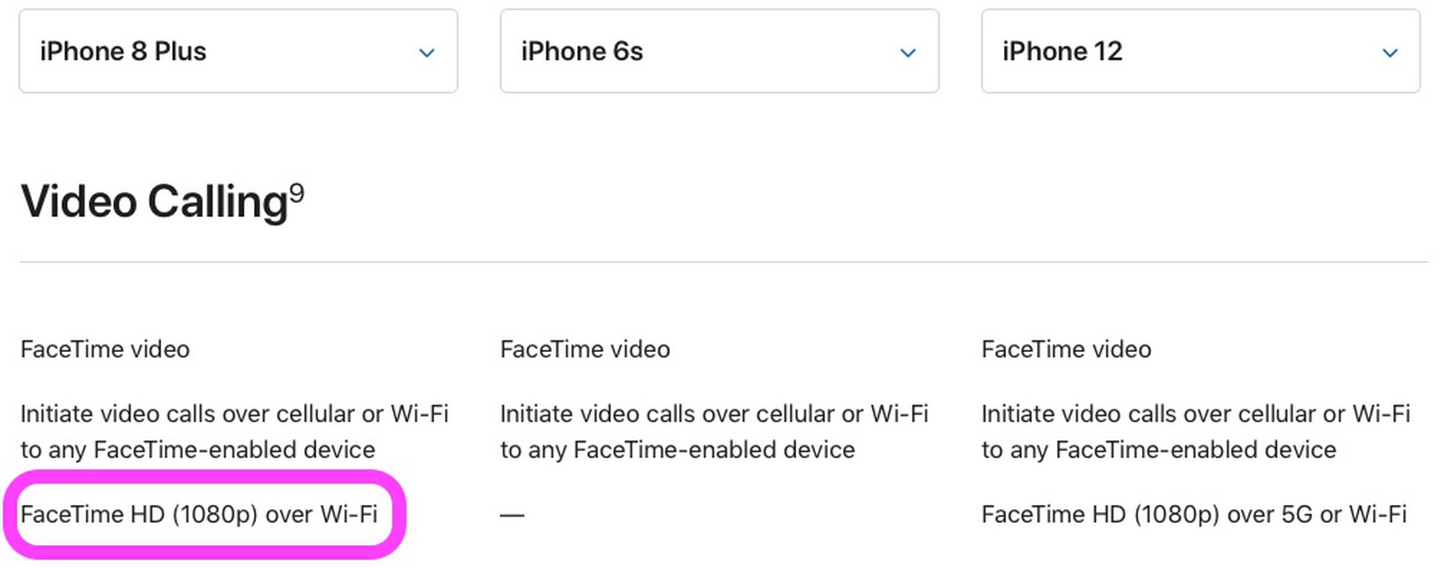1441x567 pixels.
Task: Open the iPhone 6s device selector
Action: coord(719,51)
